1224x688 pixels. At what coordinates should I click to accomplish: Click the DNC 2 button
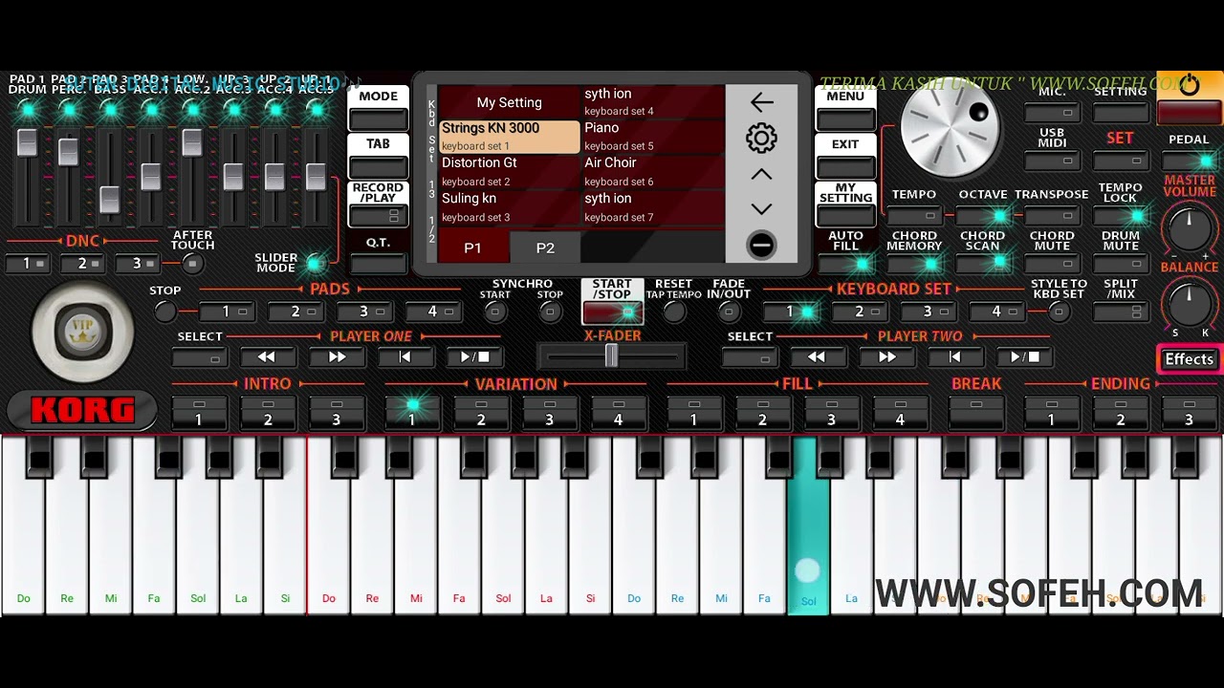82,264
